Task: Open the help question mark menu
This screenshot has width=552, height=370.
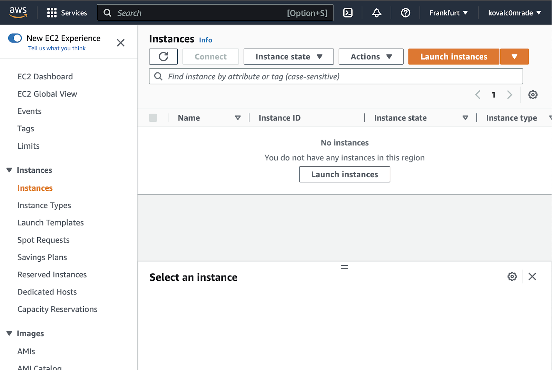Action: [x=405, y=13]
